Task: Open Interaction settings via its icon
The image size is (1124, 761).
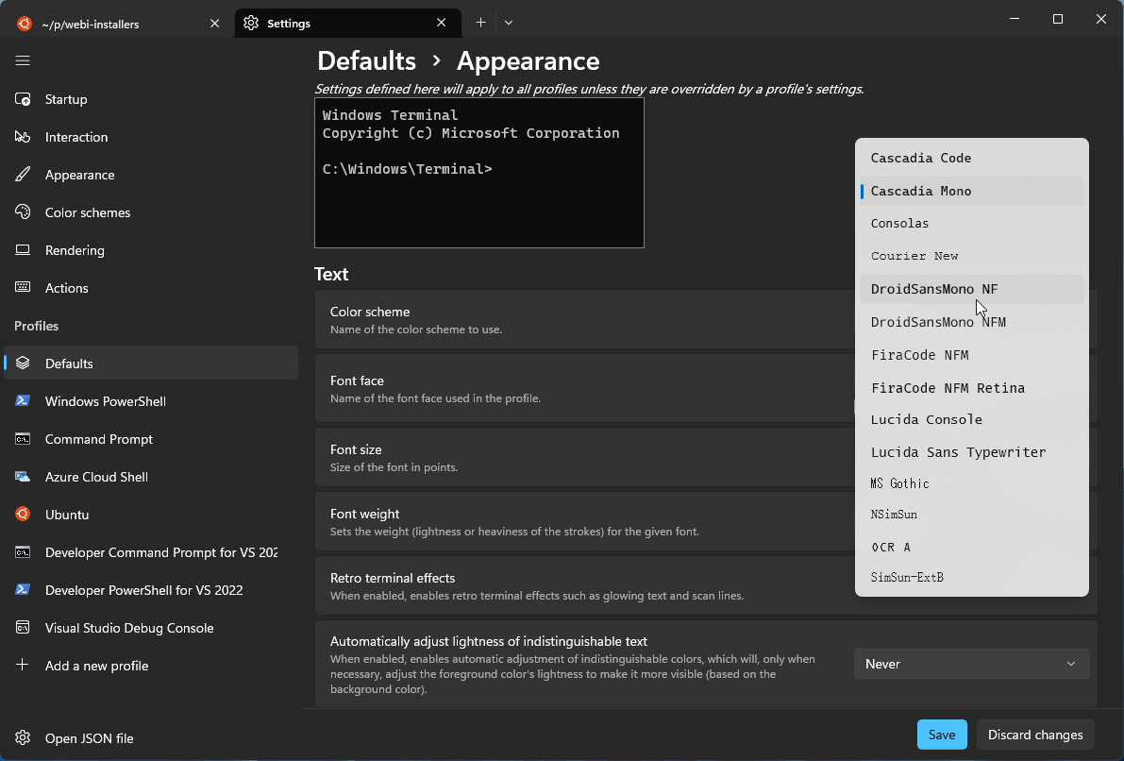Action: pyautogui.click(x=23, y=136)
